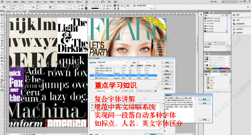Open the 单位 percent unit dropdown
Image resolution: width=251 pixels, height=135 pixels.
coord(142,62)
